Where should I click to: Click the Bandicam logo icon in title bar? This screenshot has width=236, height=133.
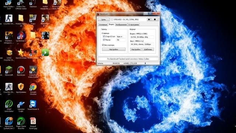point(98,14)
